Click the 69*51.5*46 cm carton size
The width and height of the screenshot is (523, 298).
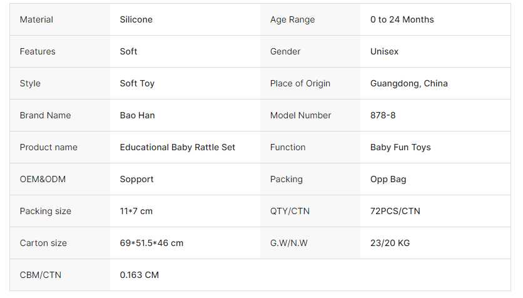pyautogui.click(x=151, y=243)
